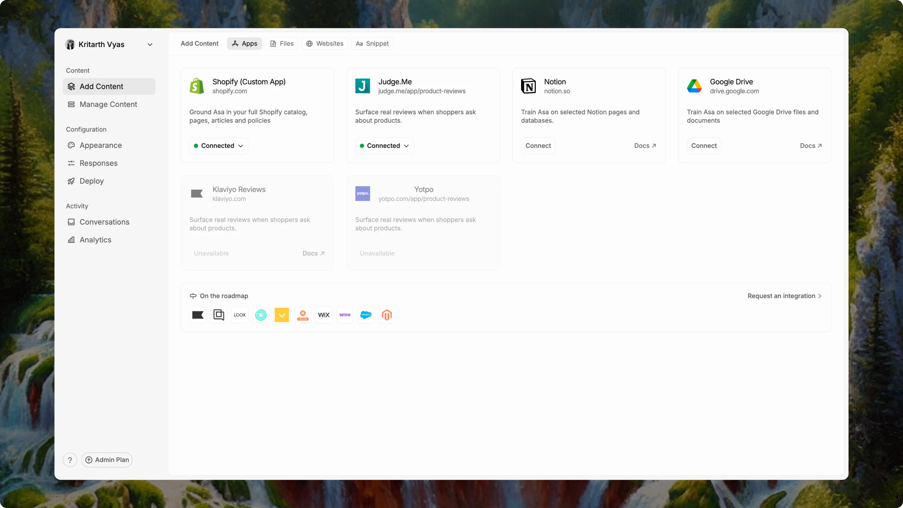Click the Salesforce cloud roadmap icon
The image size is (903, 508).
coord(366,315)
